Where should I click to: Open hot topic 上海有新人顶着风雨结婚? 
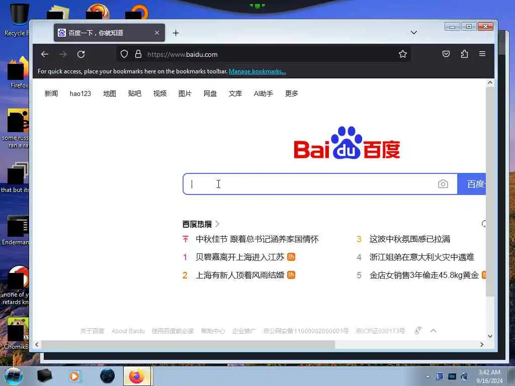pos(240,275)
